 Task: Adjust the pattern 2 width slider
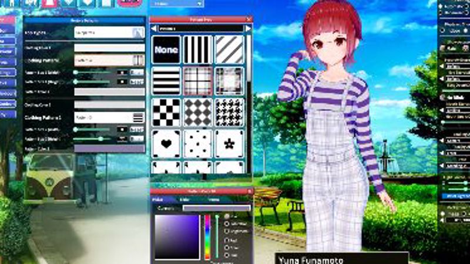click(x=93, y=130)
